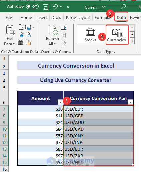
Task: Switch to the Page Layout tab
Action: tap(78, 18)
